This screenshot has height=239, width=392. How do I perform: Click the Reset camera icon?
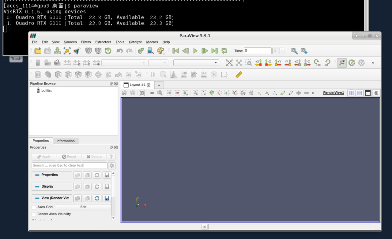[x=229, y=63]
